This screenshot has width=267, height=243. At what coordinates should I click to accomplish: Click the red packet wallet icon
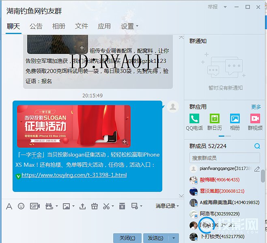(122, 206)
